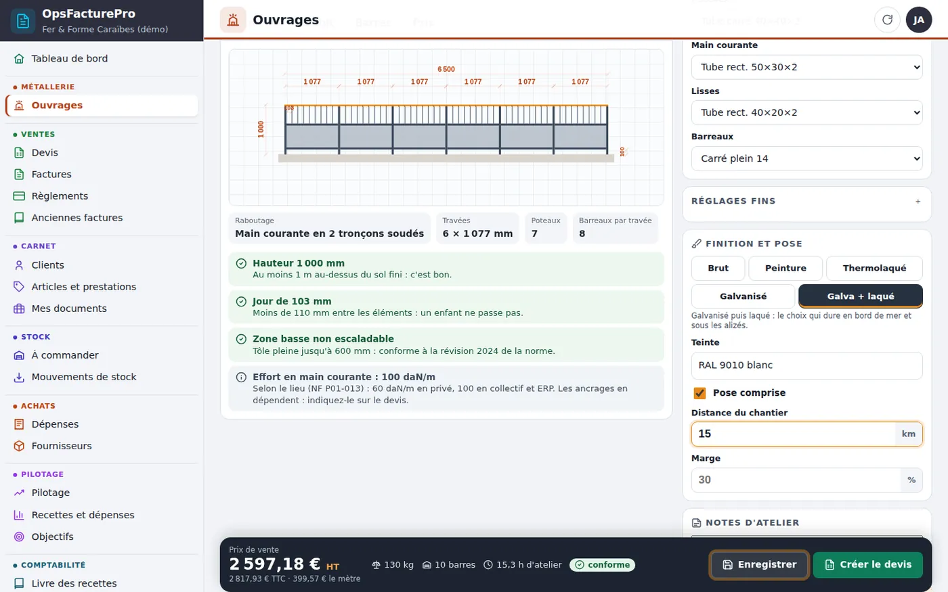The image size is (948, 592).
Task: Click the Devis document icon
Action: point(19,153)
